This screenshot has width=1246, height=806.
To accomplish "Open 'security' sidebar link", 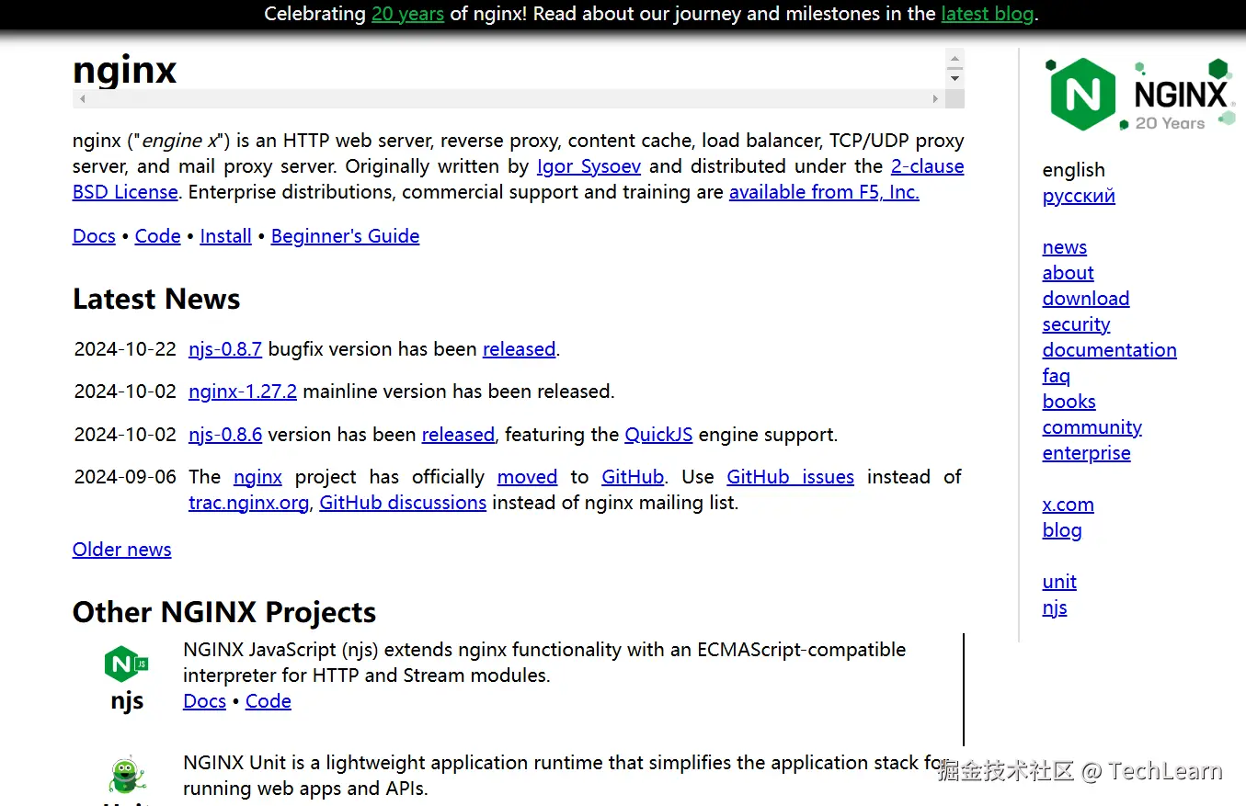I will [1076, 324].
